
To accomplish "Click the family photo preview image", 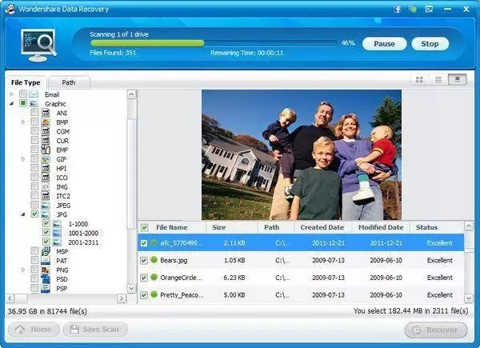I will [302, 155].
